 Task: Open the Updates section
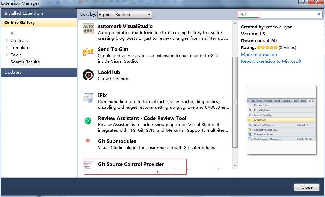point(39,72)
